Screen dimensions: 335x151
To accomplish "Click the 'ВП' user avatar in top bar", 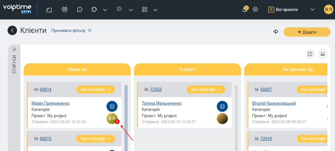I will (328, 9).
